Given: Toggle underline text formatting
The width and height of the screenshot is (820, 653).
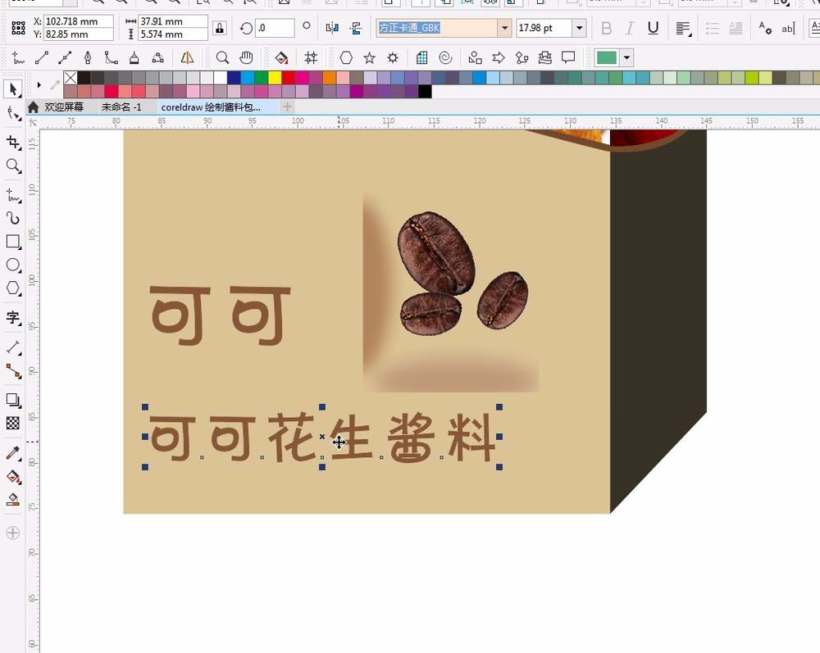Looking at the screenshot, I should click(654, 28).
